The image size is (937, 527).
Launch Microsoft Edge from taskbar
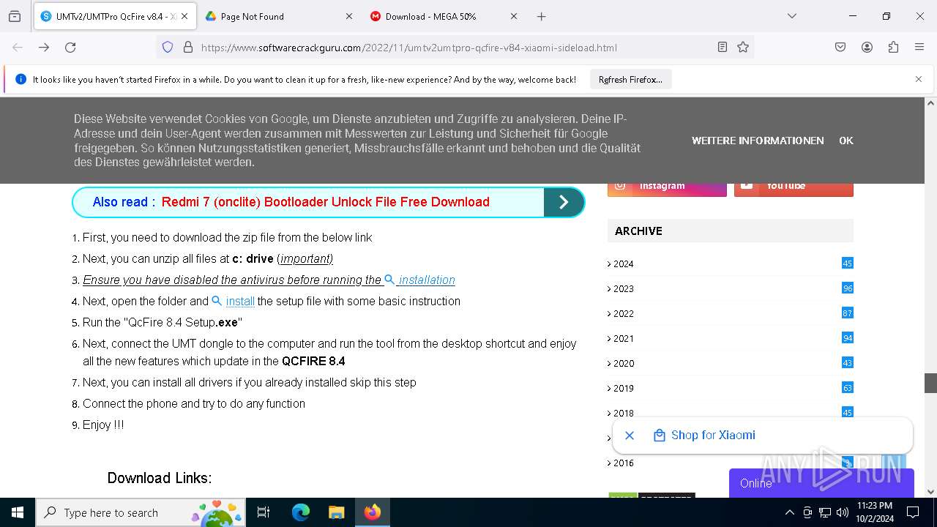(x=301, y=512)
